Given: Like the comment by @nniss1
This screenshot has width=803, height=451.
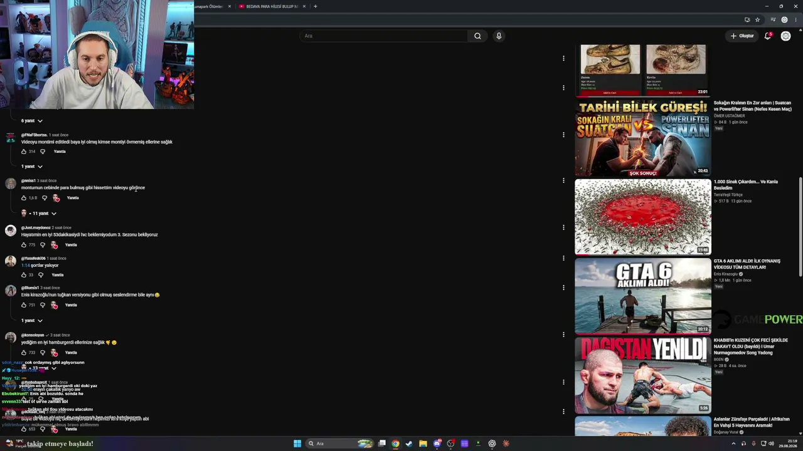Looking at the screenshot, I should pos(24,198).
